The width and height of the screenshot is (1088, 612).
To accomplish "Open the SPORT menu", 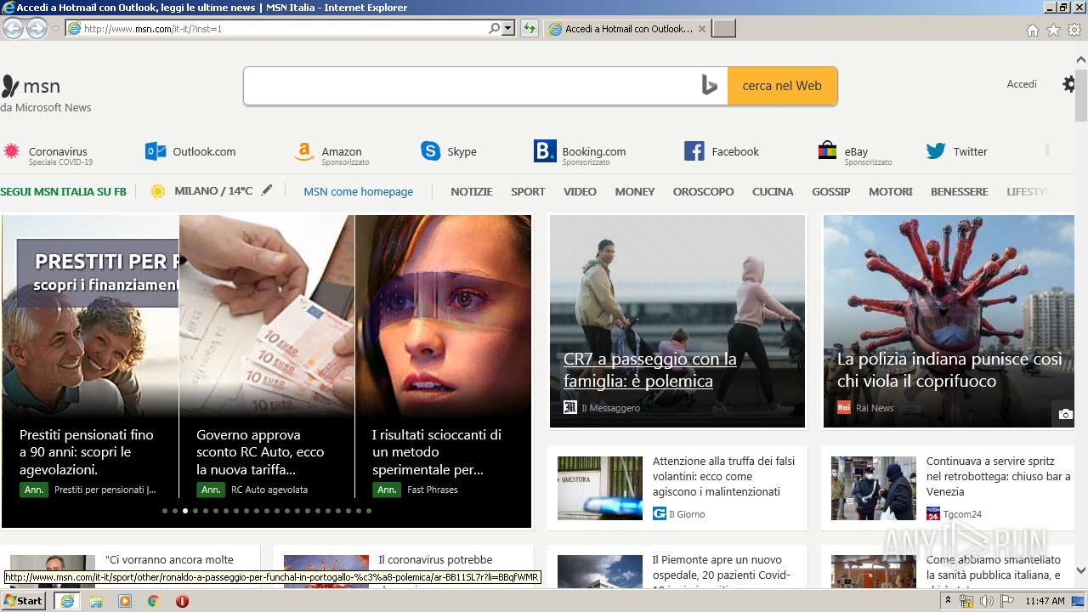I will point(528,192).
